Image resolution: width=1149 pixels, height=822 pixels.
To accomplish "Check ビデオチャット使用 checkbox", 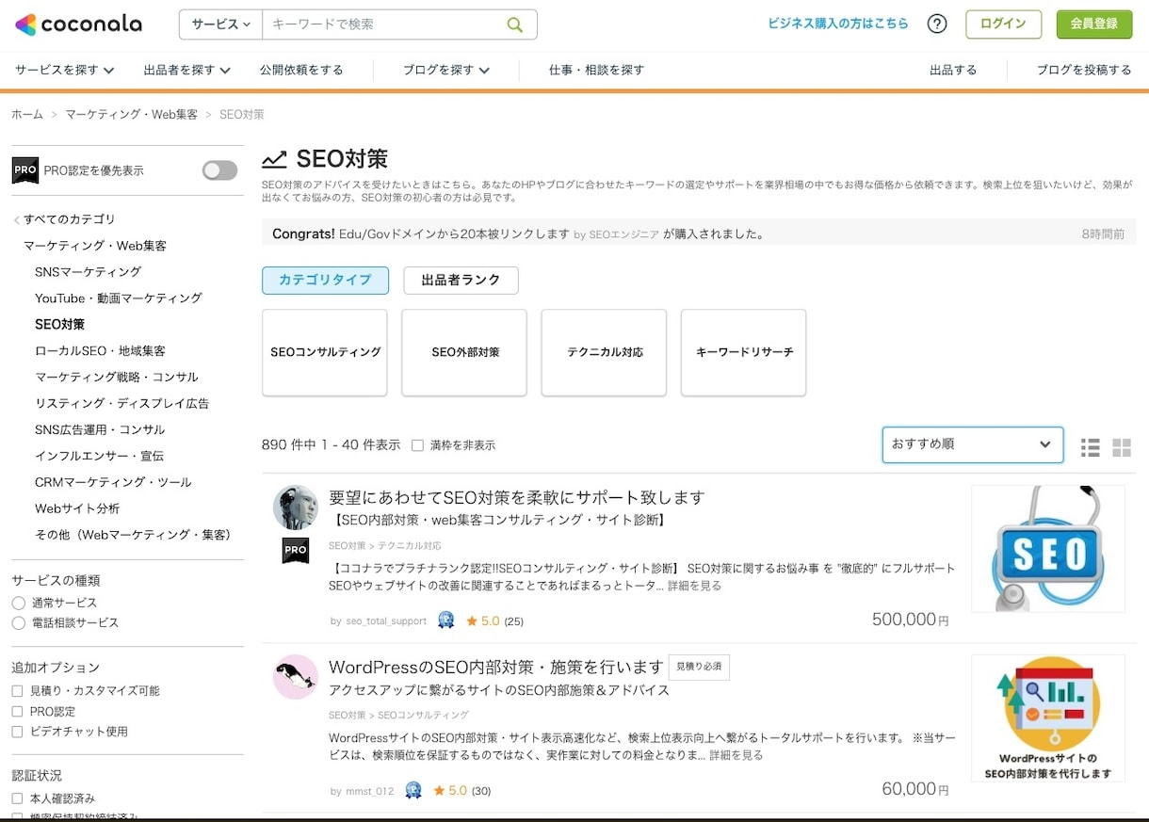I will click(x=17, y=732).
